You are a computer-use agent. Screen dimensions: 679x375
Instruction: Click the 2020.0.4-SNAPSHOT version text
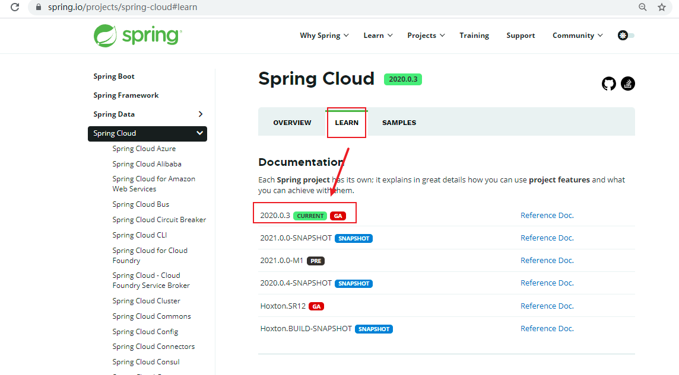(296, 283)
